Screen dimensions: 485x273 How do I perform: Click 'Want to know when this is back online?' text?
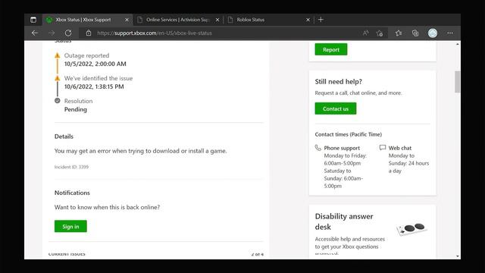107,207
